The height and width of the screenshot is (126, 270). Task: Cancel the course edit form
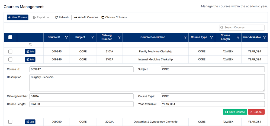pos(256,112)
